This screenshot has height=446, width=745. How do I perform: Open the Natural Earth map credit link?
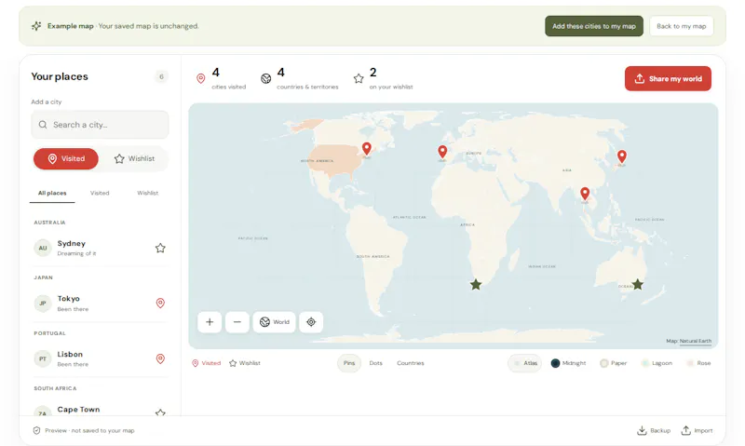(695, 341)
